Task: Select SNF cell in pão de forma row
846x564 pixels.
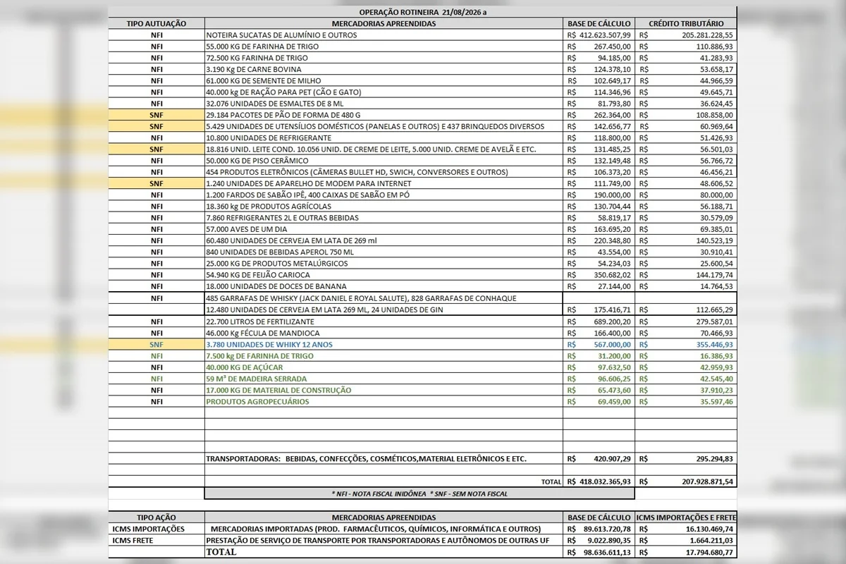Action: (x=157, y=115)
